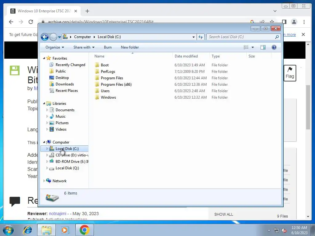Collapse the Favorites section
This screenshot has width=315, height=236.
[x=44, y=58]
